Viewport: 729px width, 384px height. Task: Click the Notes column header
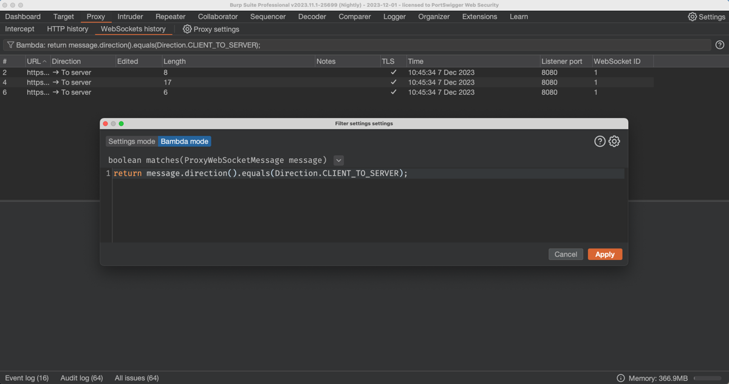pyautogui.click(x=347, y=61)
